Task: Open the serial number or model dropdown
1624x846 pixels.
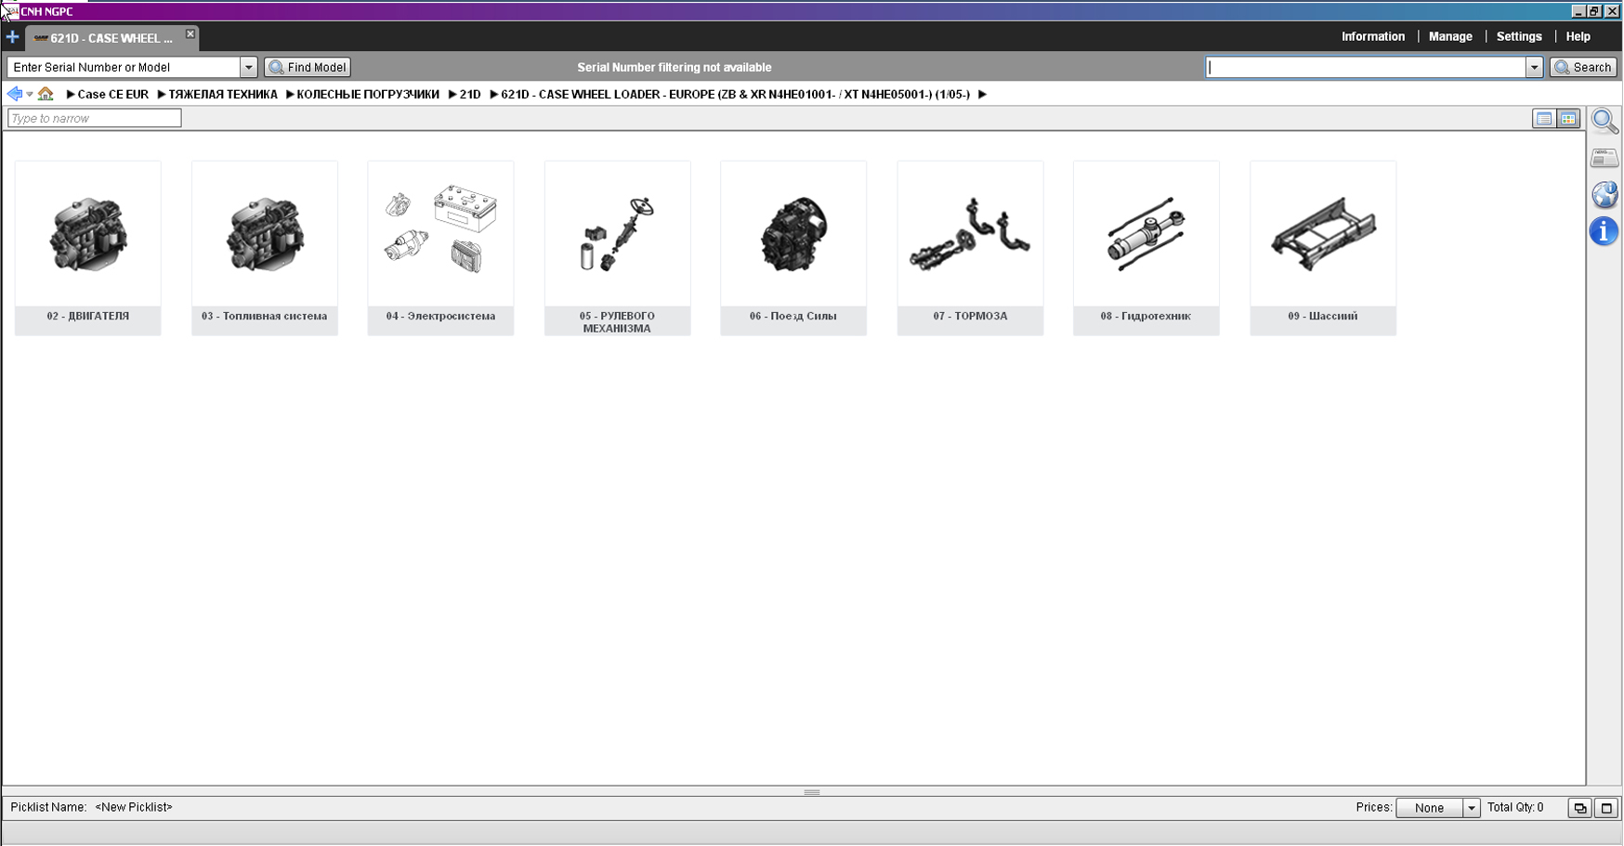Action: pos(248,67)
